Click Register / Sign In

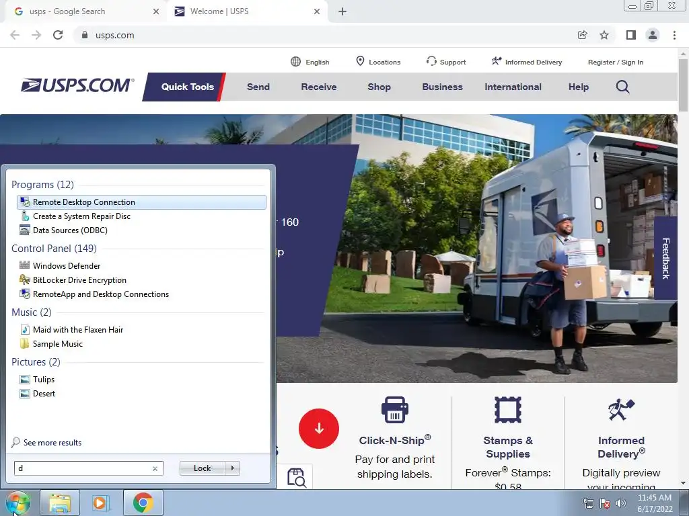(615, 62)
